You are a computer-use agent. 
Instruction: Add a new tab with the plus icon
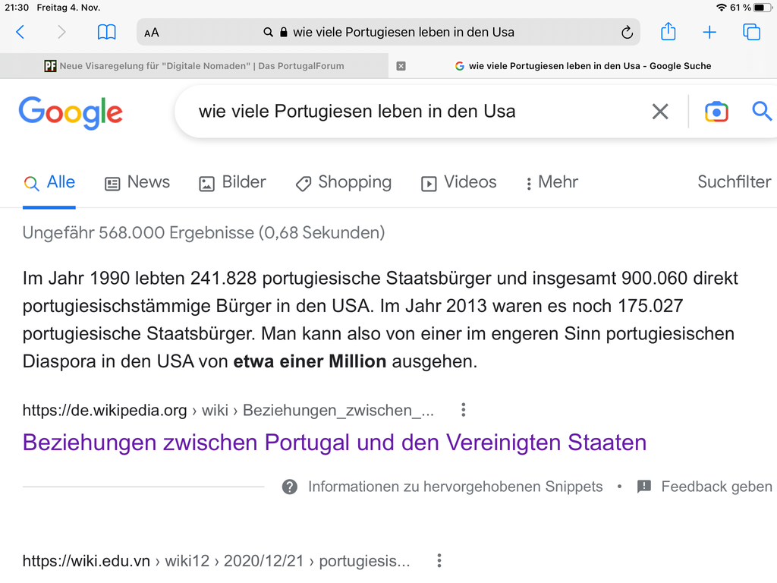coord(709,32)
